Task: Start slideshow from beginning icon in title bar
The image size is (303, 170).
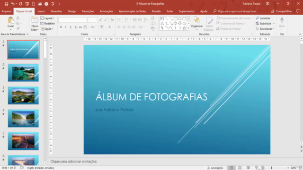Action: pyautogui.click(x=27, y=4)
